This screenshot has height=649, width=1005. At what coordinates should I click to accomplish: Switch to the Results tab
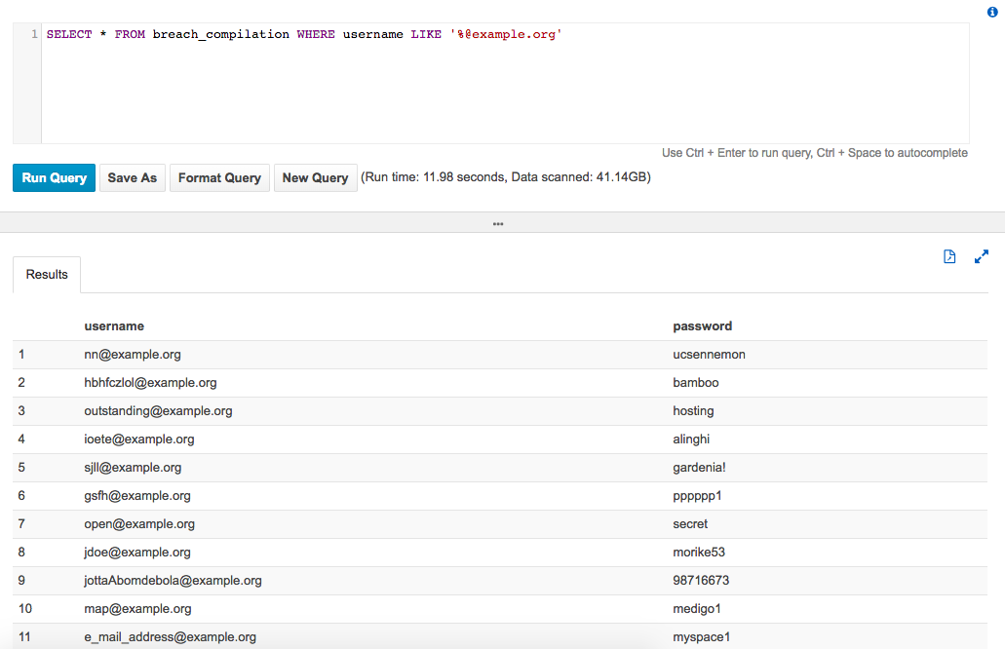coord(47,275)
